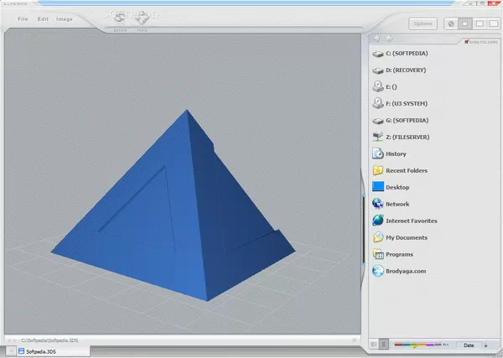Visit the Brodyaga.com link

coord(407,271)
